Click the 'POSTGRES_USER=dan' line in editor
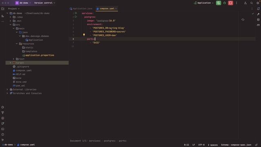The image size is (261, 147). click(104, 36)
